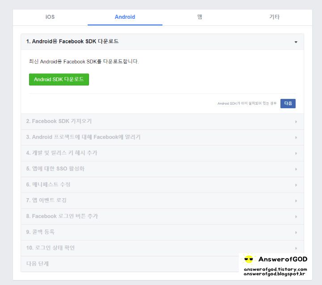Expand arrow for step 5 SSO 활성화
The image size is (322, 285).
coord(296,169)
